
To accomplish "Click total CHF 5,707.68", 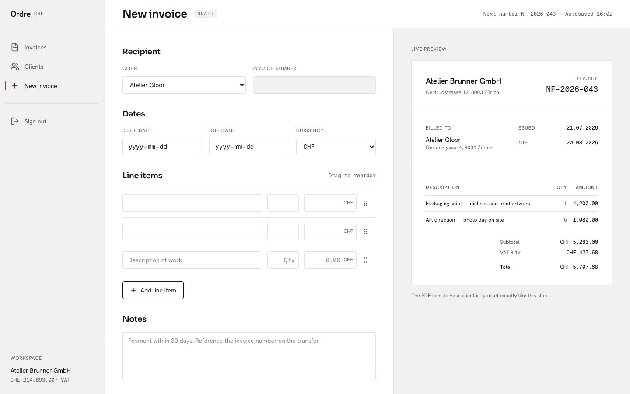I will tap(579, 267).
